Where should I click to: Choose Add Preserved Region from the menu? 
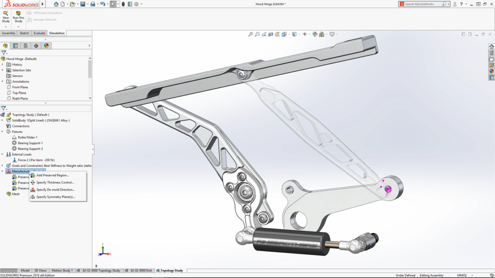(53, 175)
